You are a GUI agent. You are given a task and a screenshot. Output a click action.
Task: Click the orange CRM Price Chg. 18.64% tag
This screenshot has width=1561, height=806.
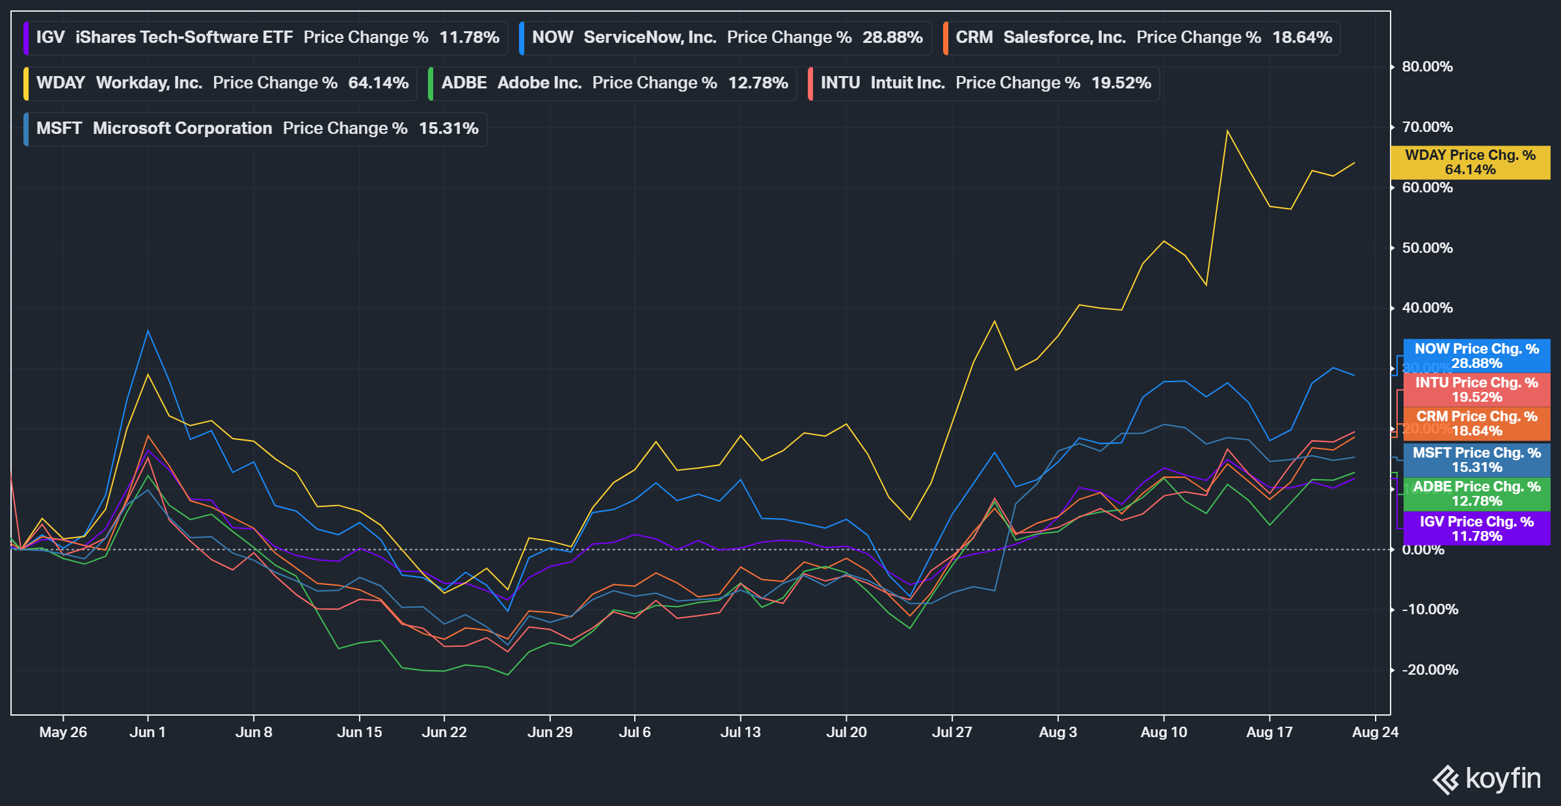(1476, 424)
